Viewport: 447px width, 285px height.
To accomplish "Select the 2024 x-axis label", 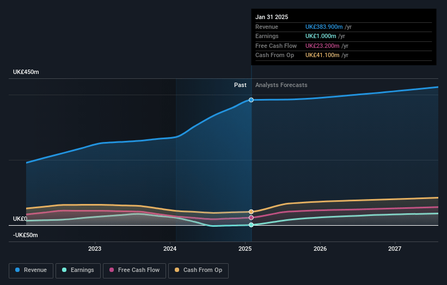I will coord(170,249).
